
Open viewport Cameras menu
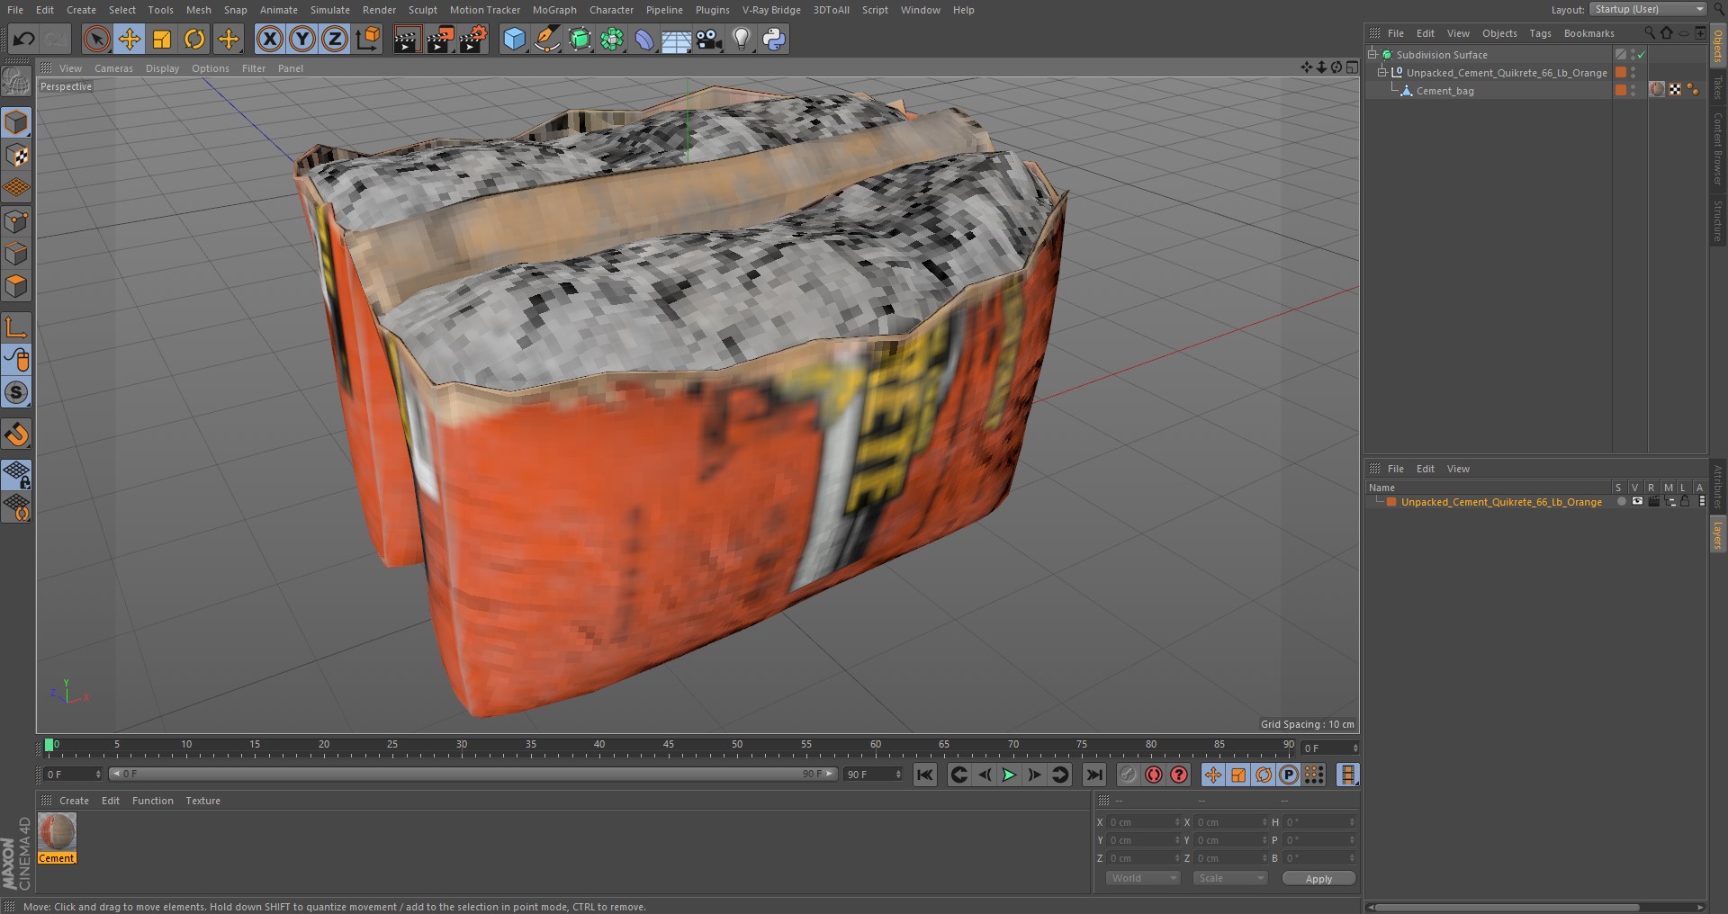pos(113,68)
